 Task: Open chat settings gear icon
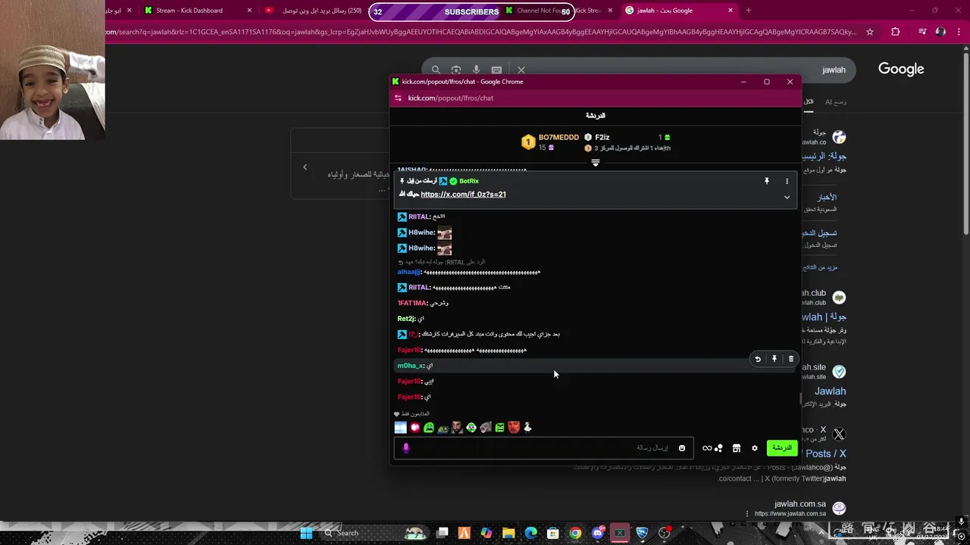pyautogui.click(x=754, y=448)
